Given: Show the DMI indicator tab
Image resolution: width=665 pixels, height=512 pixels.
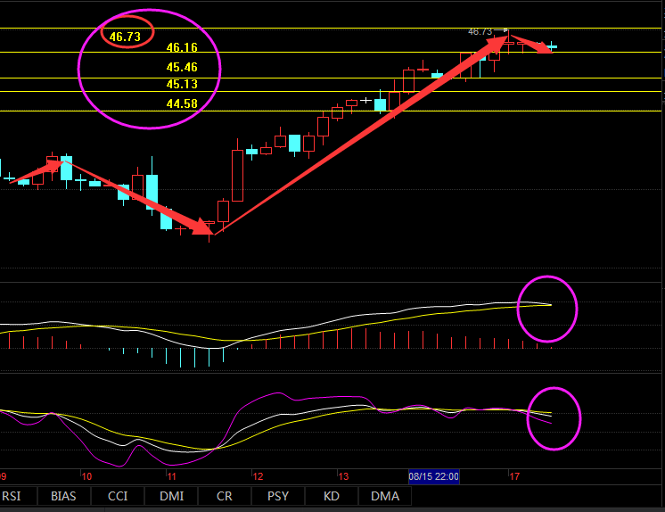Looking at the screenshot, I should [x=173, y=496].
